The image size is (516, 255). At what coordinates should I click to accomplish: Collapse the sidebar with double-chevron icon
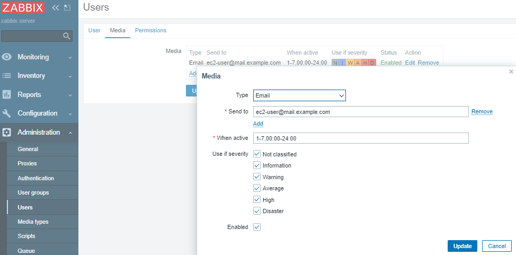55,7
